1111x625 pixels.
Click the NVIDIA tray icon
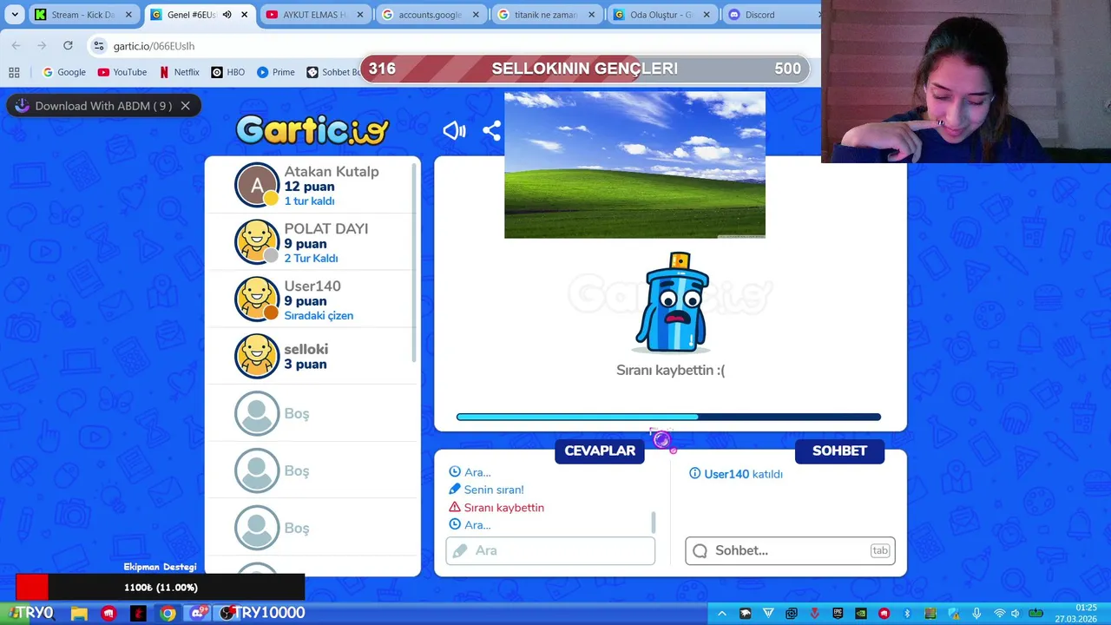(x=861, y=614)
